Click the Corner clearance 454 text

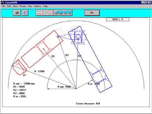tap(88, 104)
